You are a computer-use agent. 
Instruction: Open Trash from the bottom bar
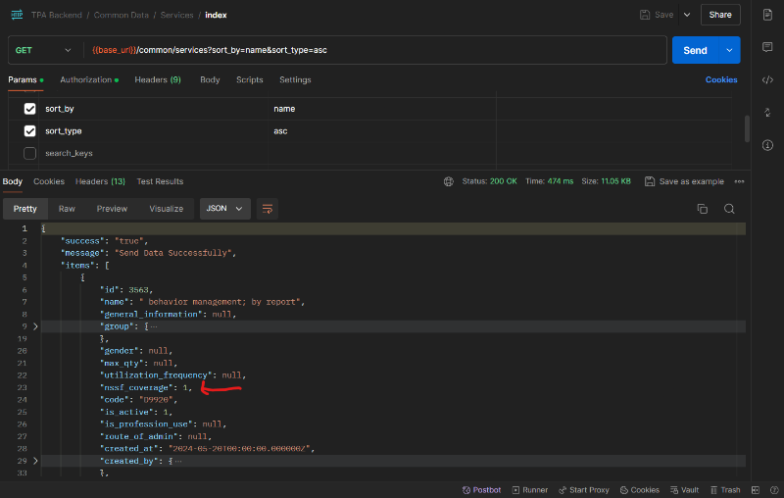click(x=725, y=489)
